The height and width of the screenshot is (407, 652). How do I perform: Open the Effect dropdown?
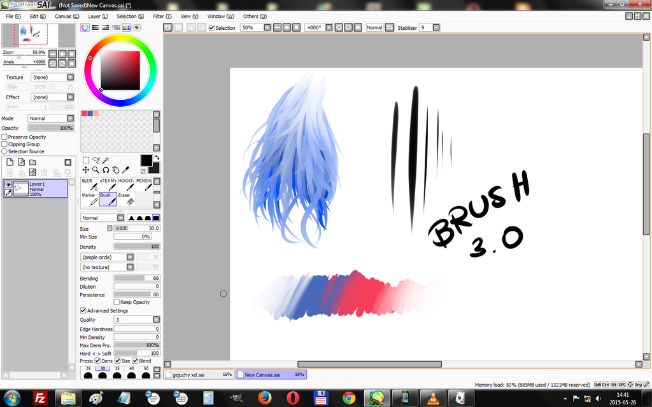pyautogui.click(x=52, y=97)
